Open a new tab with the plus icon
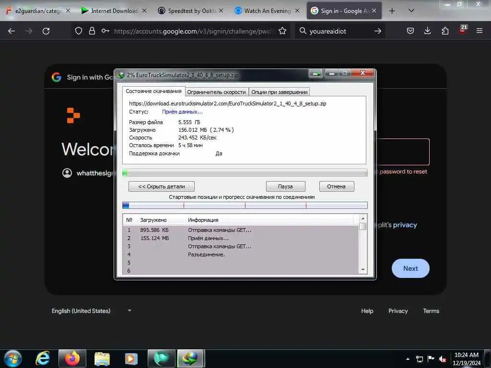 click(392, 11)
